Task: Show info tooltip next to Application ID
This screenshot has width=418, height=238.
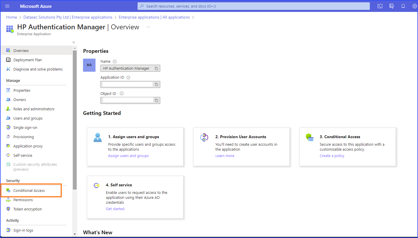Action: (x=128, y=77)
